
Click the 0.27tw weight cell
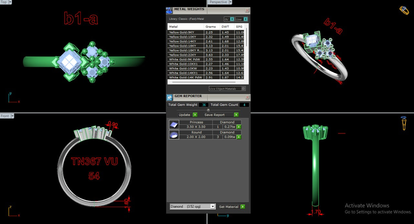[230, 127]
